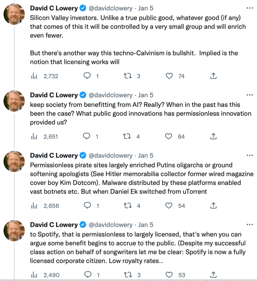
Task: Open more options on the Spotify tweet
Action: (x=250, y=224)
